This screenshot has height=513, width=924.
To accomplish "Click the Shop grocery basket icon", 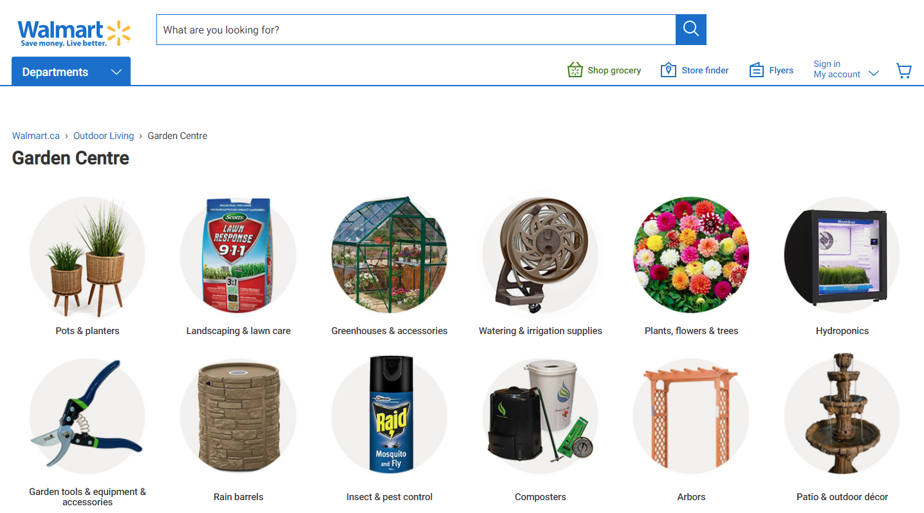I will coord(575,70).
